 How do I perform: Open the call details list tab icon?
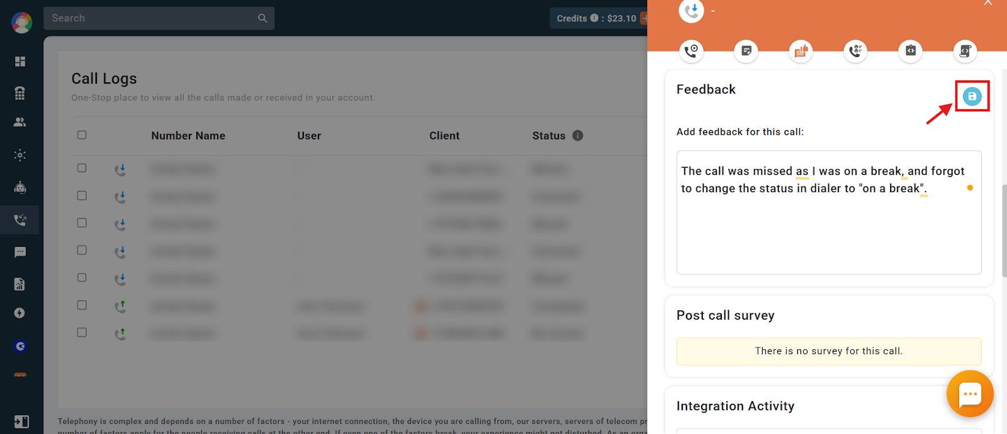coord(855,50)
